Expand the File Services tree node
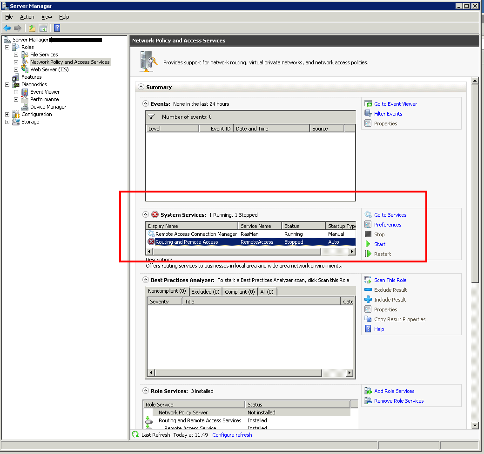This screenshot has height=454, width=484. [x=16, y=55]
